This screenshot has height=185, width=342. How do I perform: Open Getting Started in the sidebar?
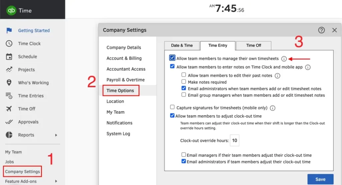pos(34,30)
